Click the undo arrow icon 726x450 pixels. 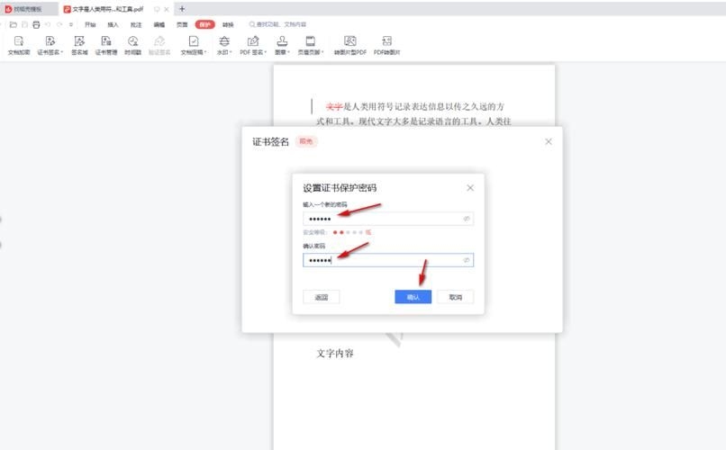(48, 24)
